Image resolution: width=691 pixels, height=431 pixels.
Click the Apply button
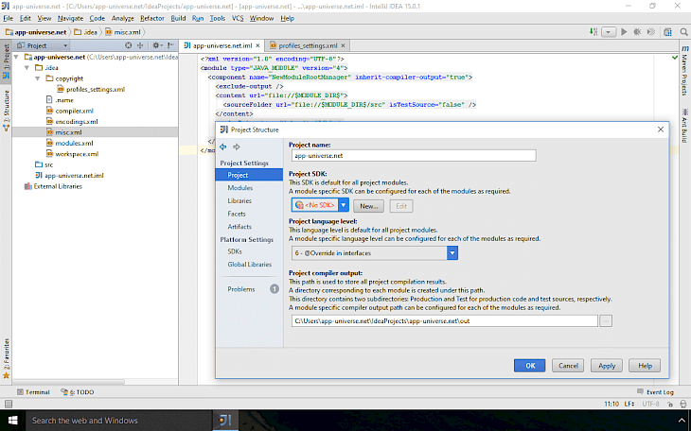tap(607, 366)
